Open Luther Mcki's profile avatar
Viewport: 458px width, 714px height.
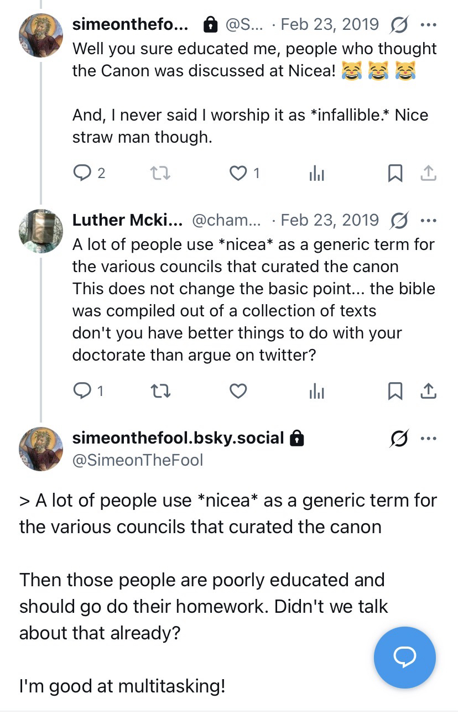(x=41, y=231)
